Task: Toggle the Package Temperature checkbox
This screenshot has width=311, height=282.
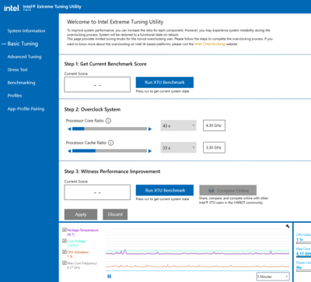Action: [x=65, y=230]
